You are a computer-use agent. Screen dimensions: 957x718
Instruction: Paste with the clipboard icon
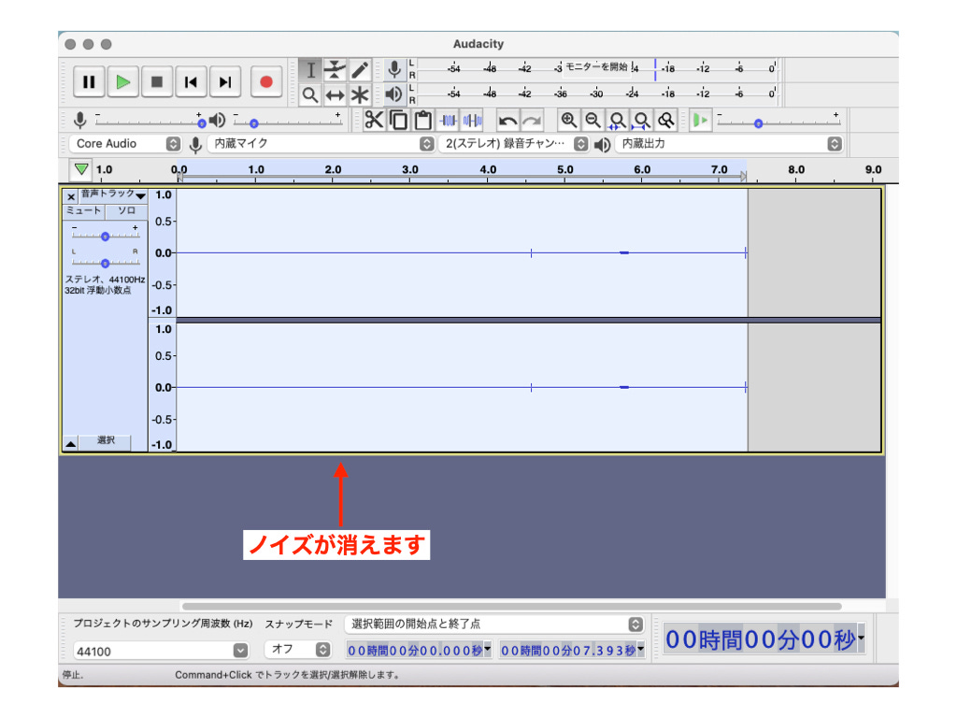point(423,121)
